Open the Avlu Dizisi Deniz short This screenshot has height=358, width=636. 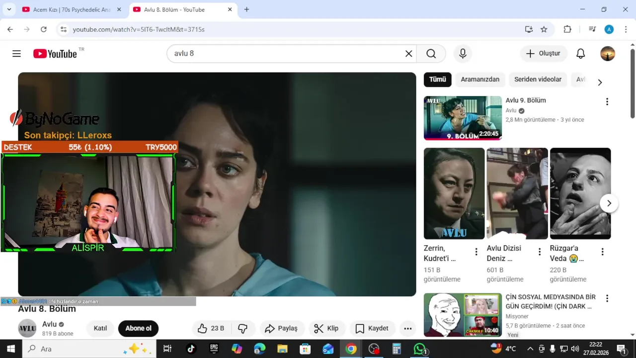517,193
